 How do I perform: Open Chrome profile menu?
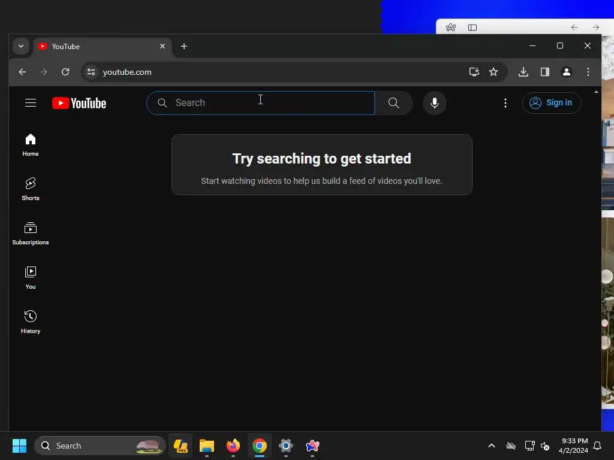tap(566, 72)
